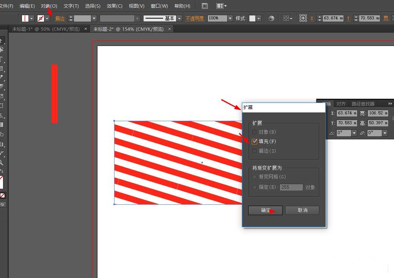Image resolution: width=394 pixels, height=278 pixels.
Task: Open the 对象 menu
Action: [x=48, y=6]
